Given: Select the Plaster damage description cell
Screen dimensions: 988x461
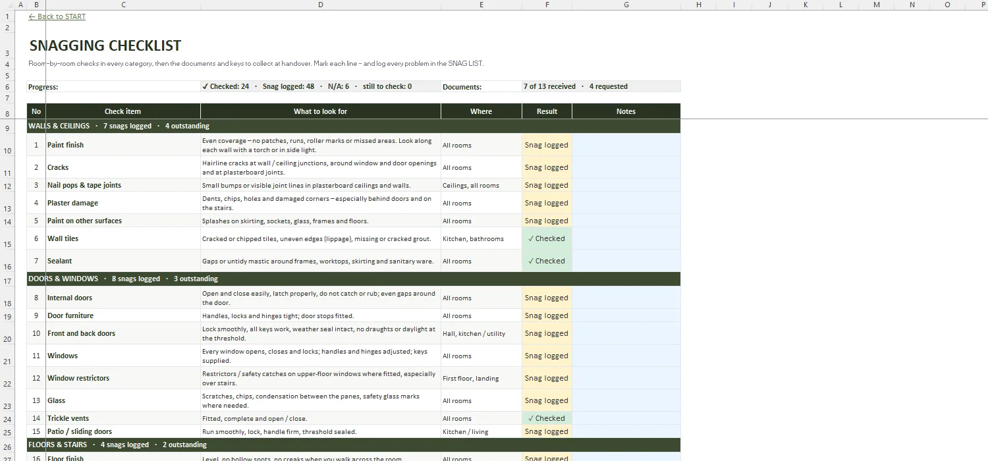Looking at the screenshot, I should (321, 203).
